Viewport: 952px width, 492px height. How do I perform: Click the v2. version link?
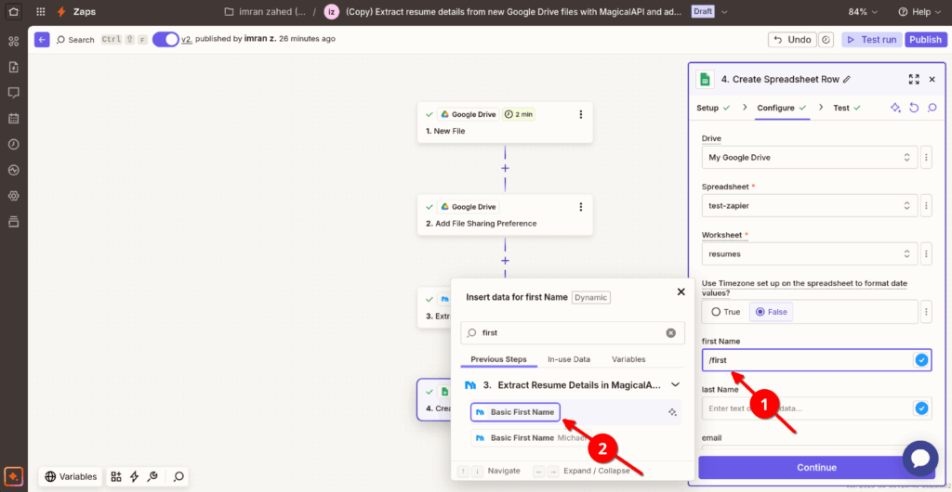point(187,39)
